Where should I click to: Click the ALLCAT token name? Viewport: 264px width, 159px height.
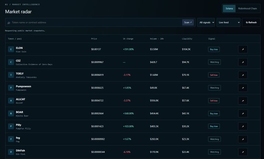pyautogui.click(x=20, y=99)
